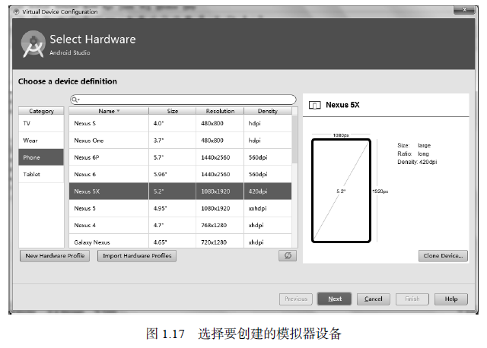Screen dimensions: 487x348
Task: Click the 420dpi density cell of Nexus 5X
Action: (268, 191)
